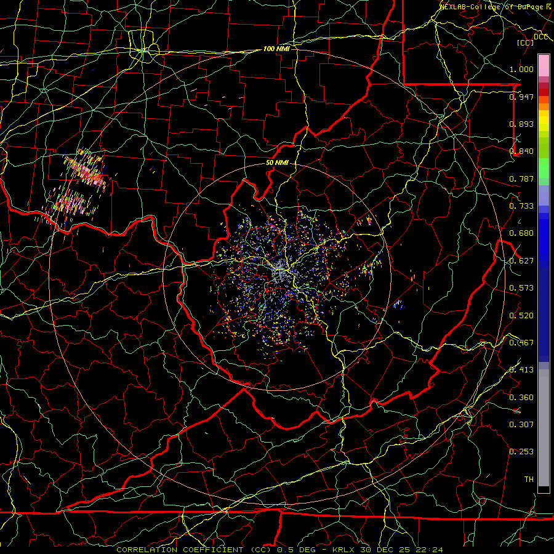Select the 0.787 legend value
This screenshot has width=554, height=554.
point(521,179)
